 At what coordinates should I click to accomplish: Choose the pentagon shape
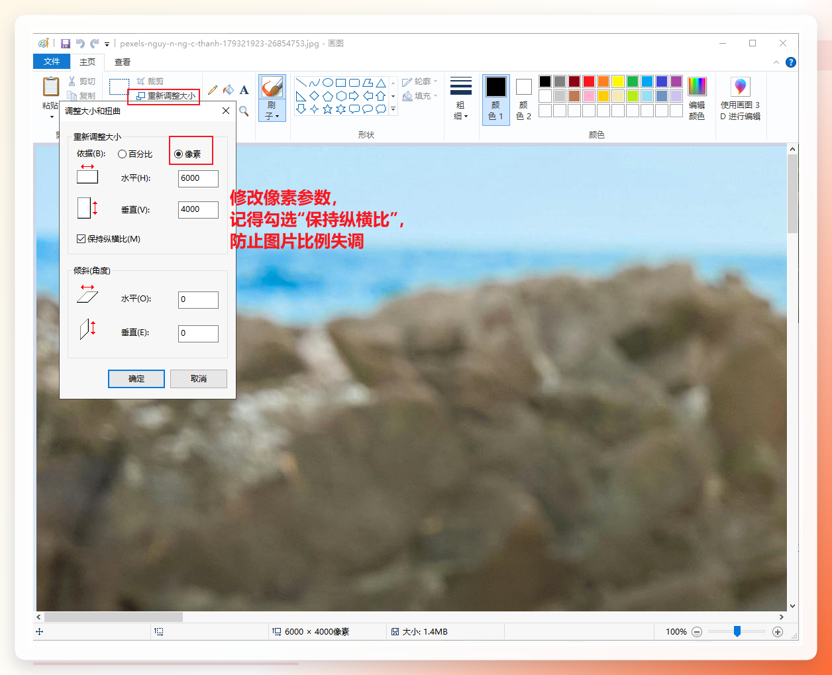(x=327, y=96)
